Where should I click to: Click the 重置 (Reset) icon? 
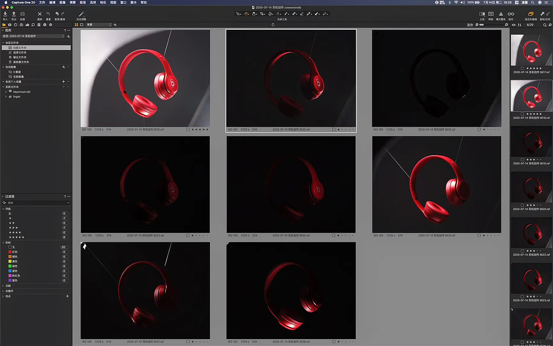pyautogui.click(x=48, y=14)
